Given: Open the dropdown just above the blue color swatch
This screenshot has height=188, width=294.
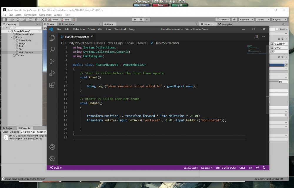Looking at the screenshot, I should (x=278, y=61).
